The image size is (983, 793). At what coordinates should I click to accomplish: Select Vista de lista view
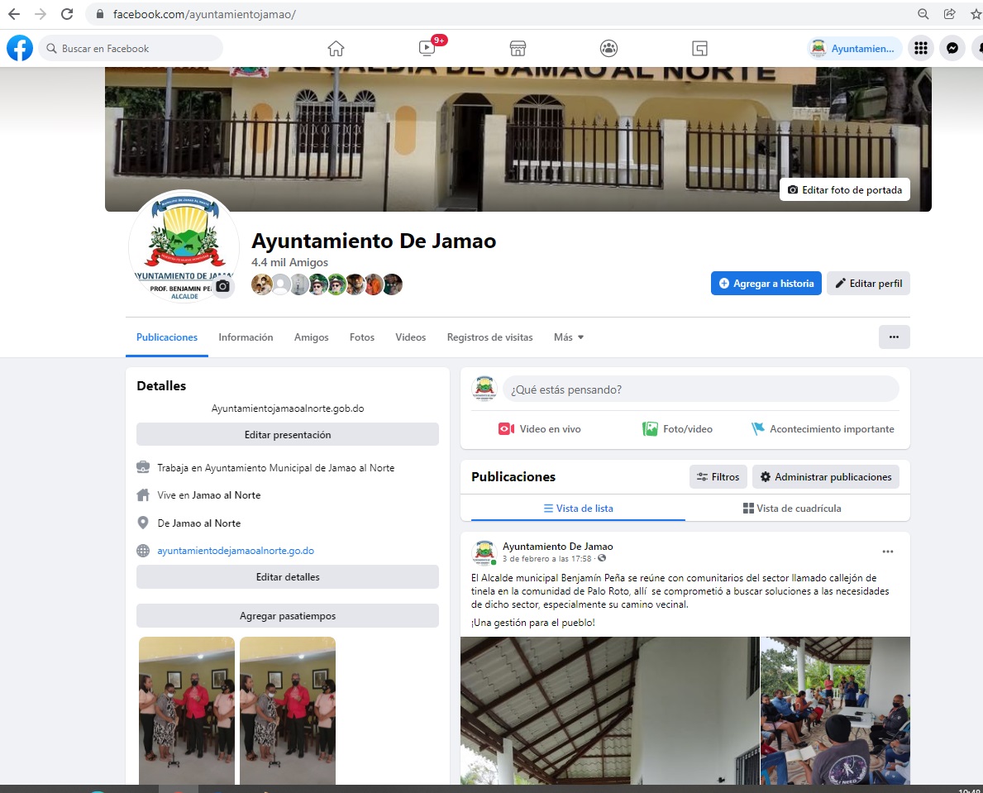[578, 509]
